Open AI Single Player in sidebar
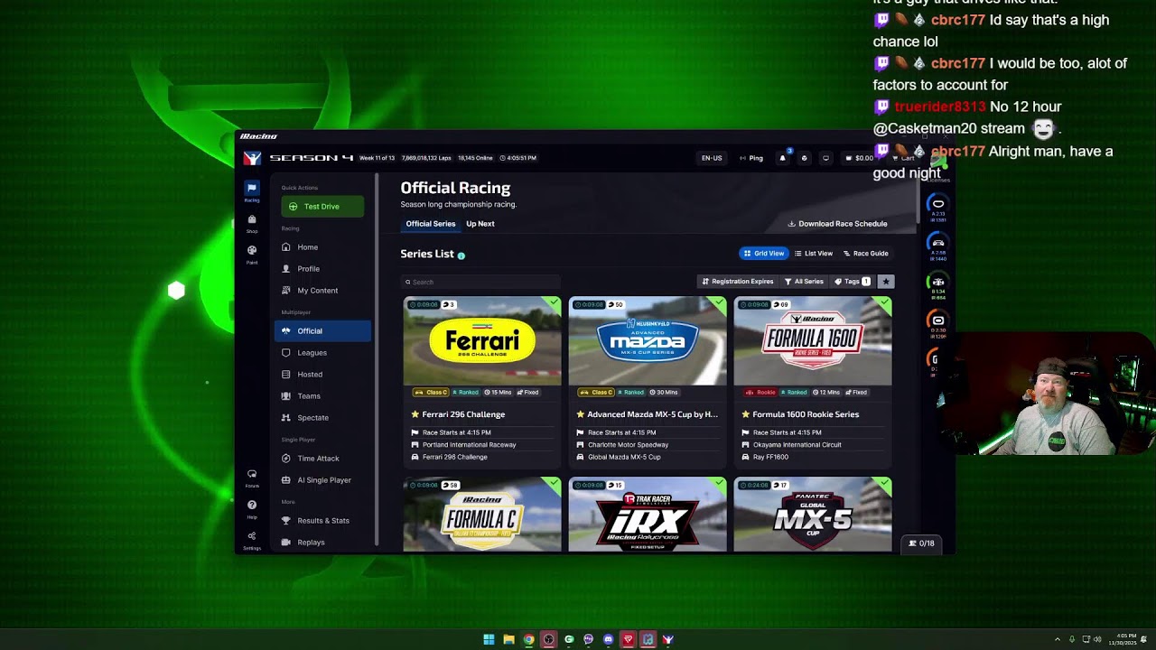Viewport: 1156px width, 650px height. click(322, 480)
